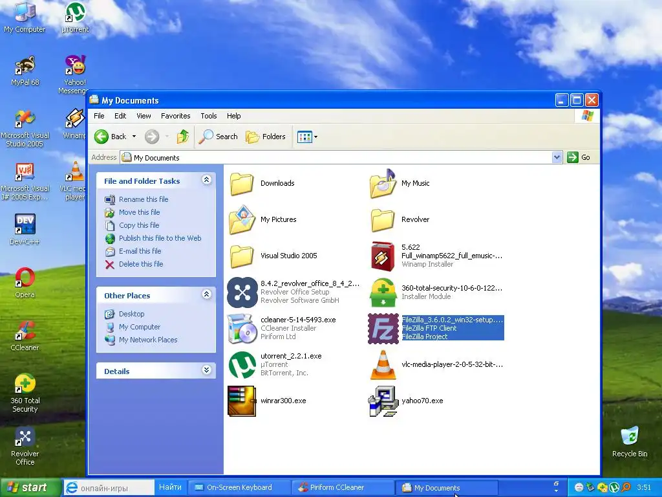
Task: Select My Computer desktop icon
Action: coord(25,17)
